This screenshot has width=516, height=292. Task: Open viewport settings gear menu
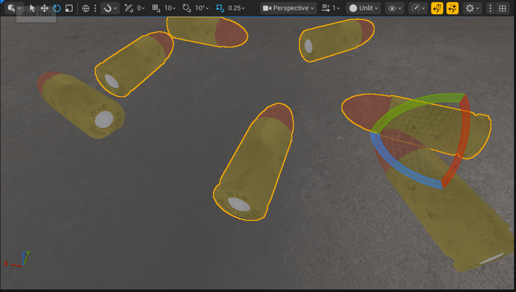(x=472, y=8)
